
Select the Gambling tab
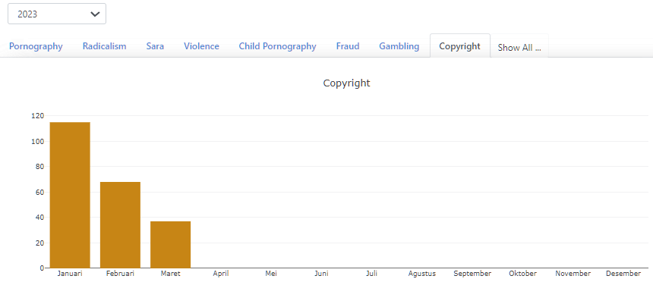pyautogui.click(x=399, y=46)
